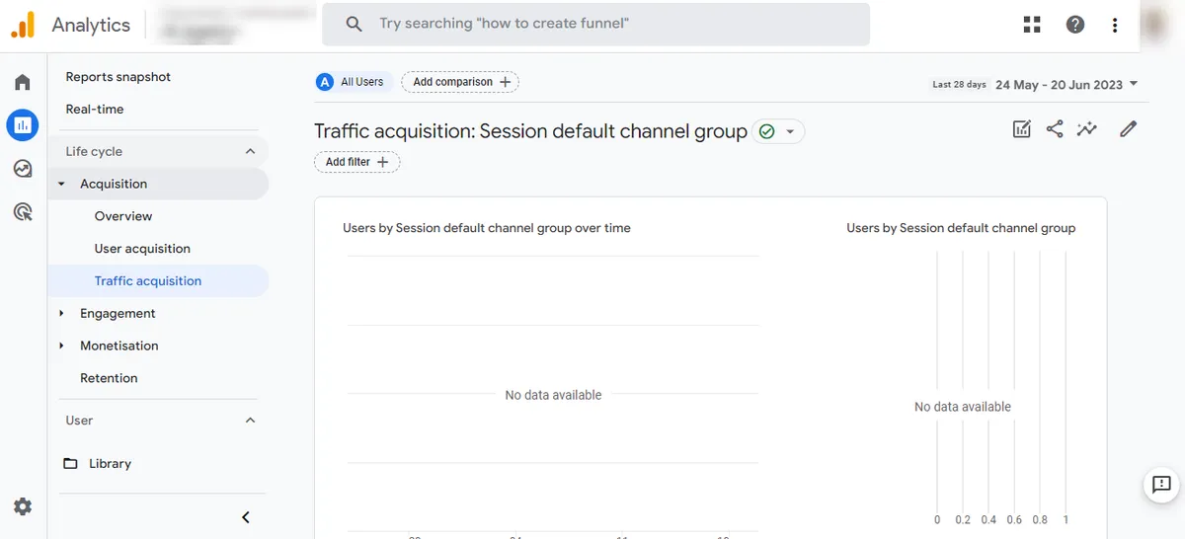Click the Share this report icon

tap(1055, 129)
